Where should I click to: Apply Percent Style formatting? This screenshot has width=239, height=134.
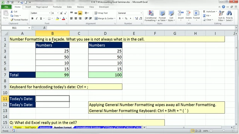pyautogui.click(x=126, y=18)
